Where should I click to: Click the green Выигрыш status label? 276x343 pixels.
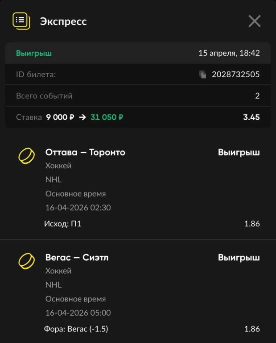pyautogui.click(x=34, y=53)
